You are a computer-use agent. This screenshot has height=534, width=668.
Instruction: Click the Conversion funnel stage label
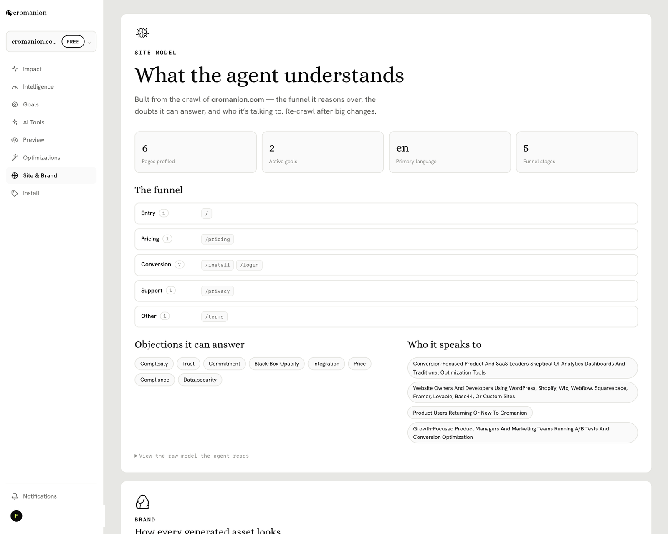tap(156, 264)
